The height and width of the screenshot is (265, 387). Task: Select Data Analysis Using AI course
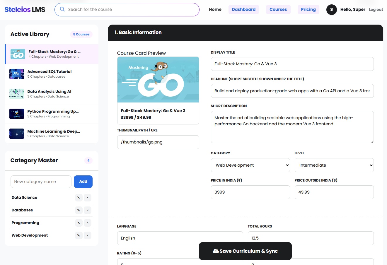52,94
